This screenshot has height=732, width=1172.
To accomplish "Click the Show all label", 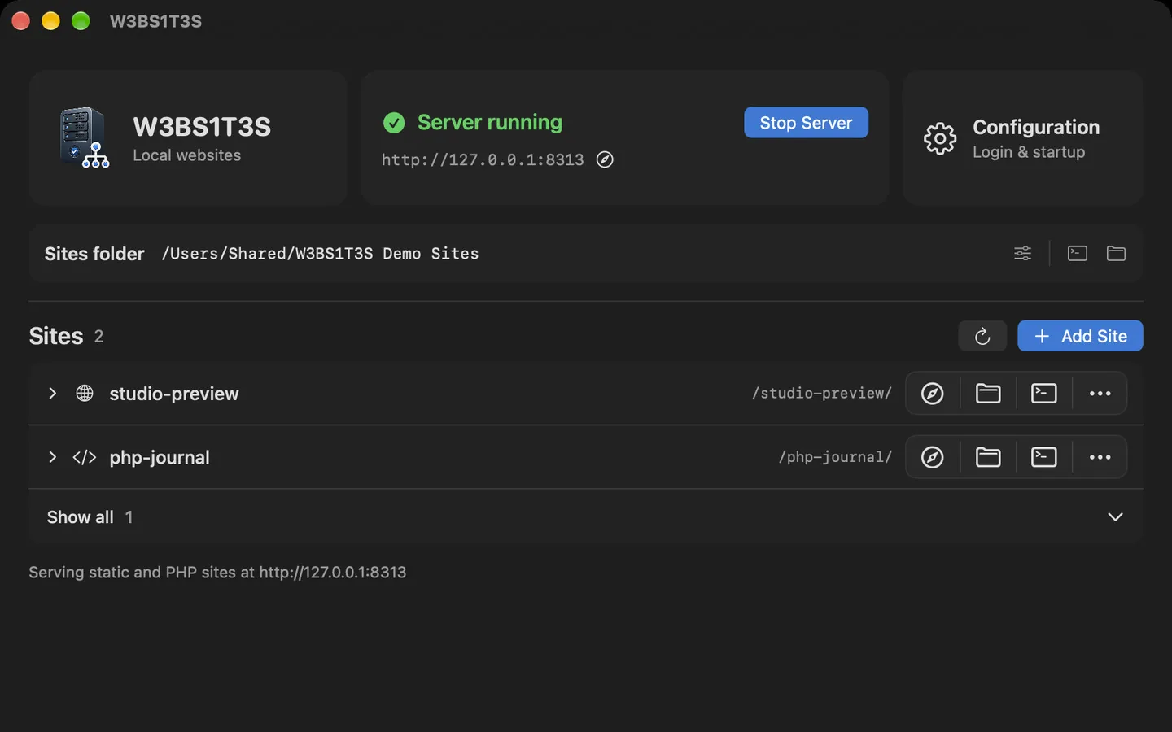I will 80,517.
